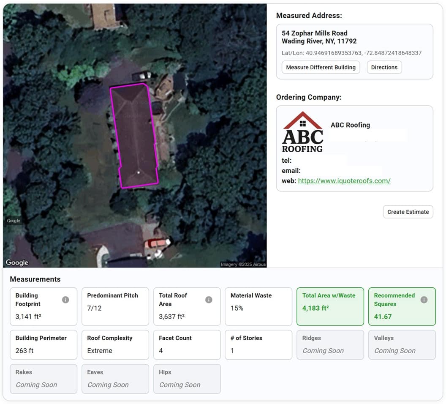Select the Recommended Squares card
This screenshot has height=404, width=446.
click(x=401, y=306)
